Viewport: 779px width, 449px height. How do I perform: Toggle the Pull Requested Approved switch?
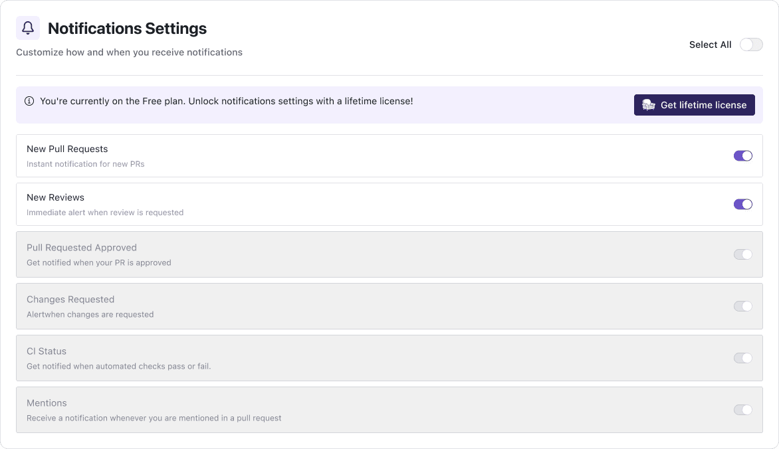click(742, 254)
